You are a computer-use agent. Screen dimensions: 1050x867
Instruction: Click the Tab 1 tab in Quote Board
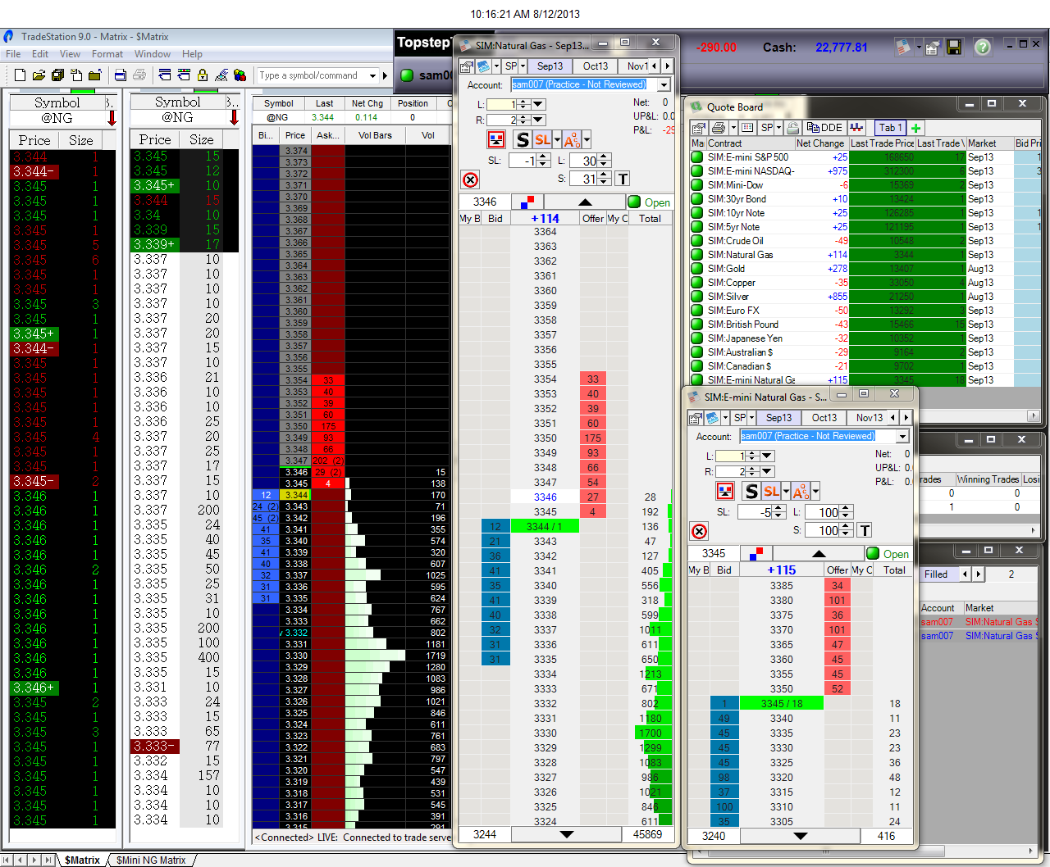coord(890,128)
